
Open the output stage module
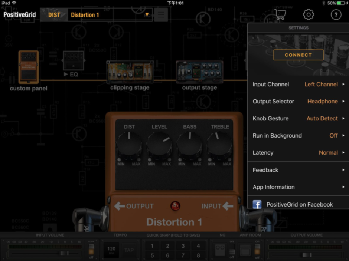(199, 72)
